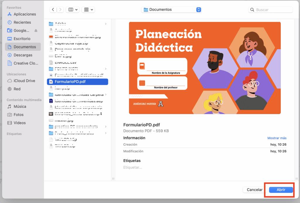Click the forward navigation arrow
This screenshot has width=300, height=203.
pyautogui.click(x=61, y=10)
